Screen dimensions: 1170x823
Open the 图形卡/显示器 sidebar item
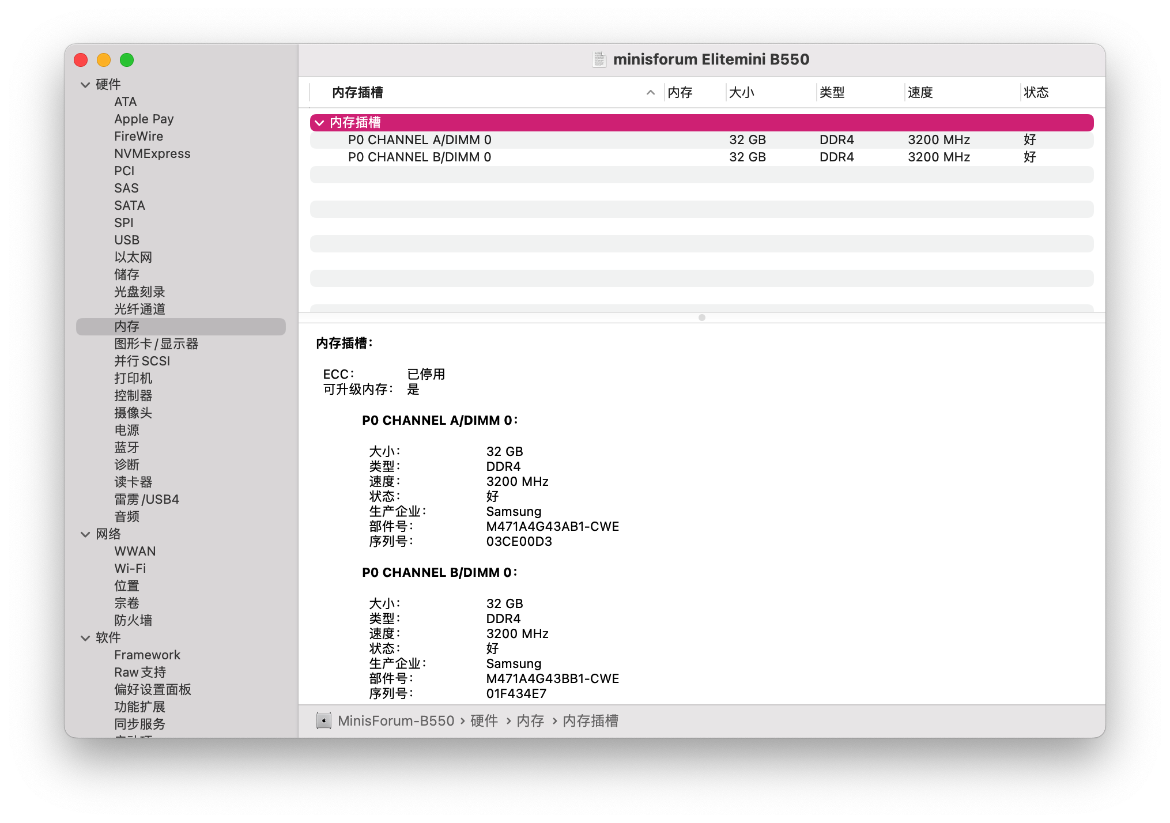point(156,343)
